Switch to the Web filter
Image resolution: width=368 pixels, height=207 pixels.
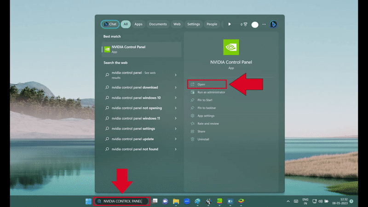[x=177, y=24]
